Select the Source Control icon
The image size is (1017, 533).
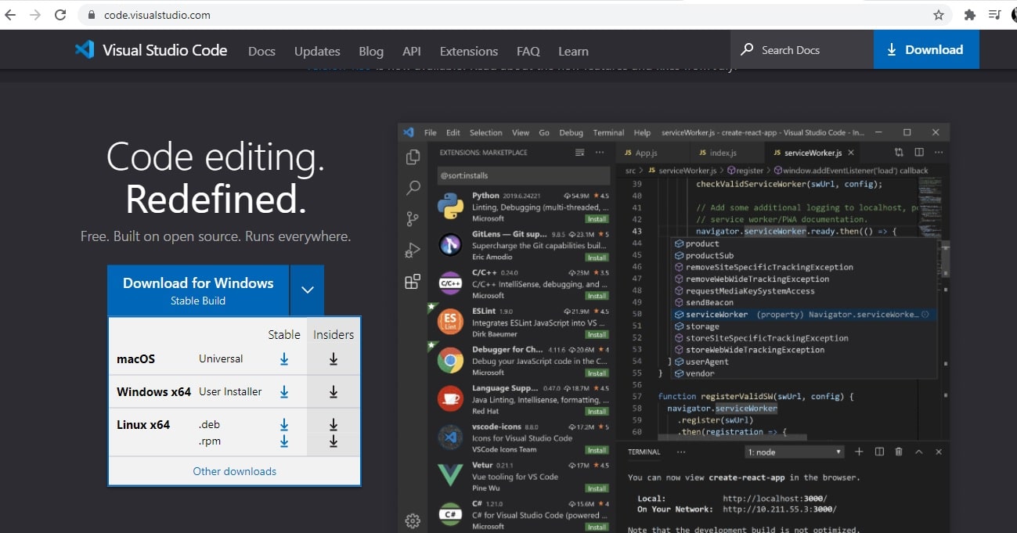tap(413, 218)
